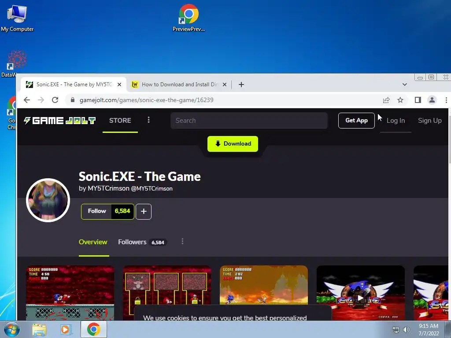Reload the Game Jolt page
This screenshot has height=338, width=451.
[x=55, y=100]
